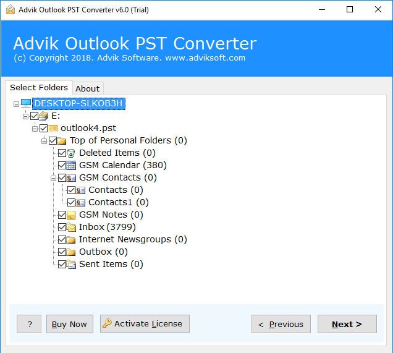Click the drive icon next to E:
This screenshot has height=353, width=393.
click(x=44, y=116)
